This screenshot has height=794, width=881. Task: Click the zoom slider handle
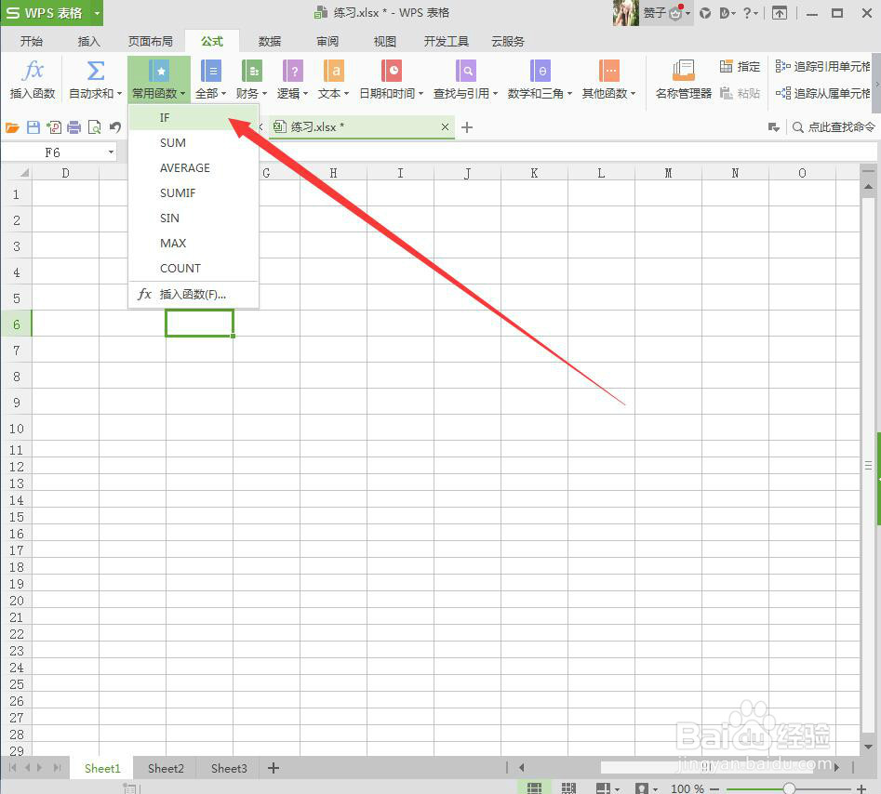coord(789,788)
